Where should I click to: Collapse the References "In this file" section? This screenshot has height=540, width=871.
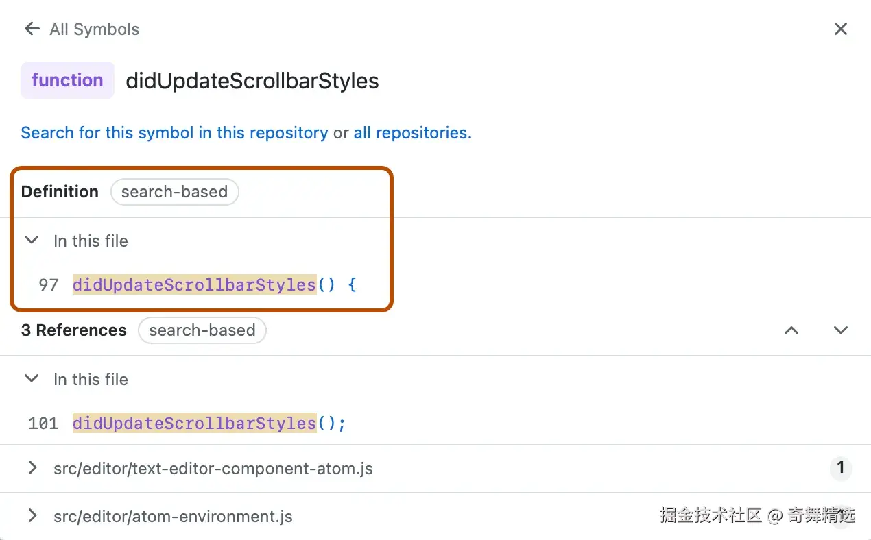coord(32,379)
